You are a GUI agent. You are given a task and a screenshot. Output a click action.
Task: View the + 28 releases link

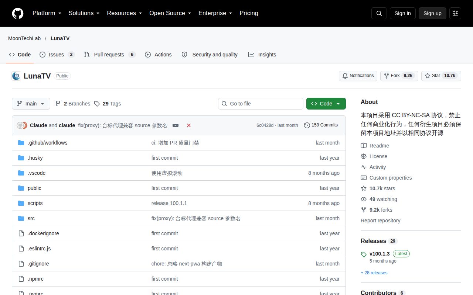374,273
